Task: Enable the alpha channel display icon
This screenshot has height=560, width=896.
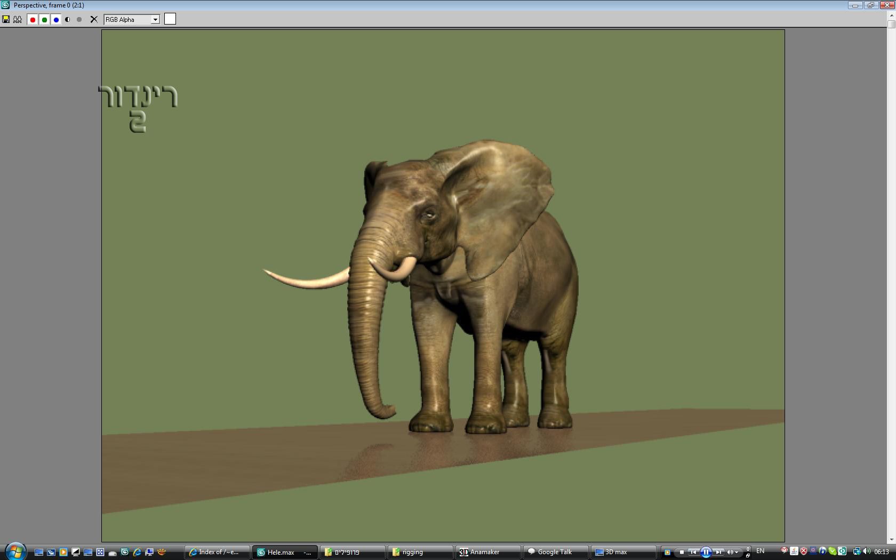Action: tap(68, 20)
